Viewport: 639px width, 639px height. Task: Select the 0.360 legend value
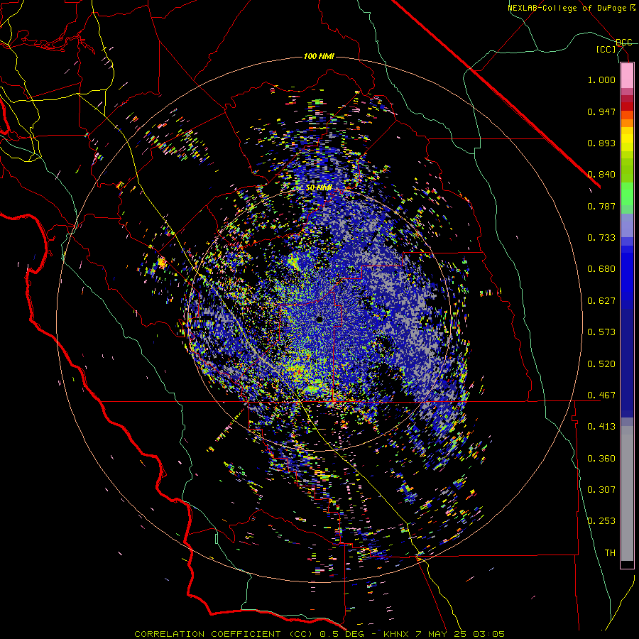(601, 459)
